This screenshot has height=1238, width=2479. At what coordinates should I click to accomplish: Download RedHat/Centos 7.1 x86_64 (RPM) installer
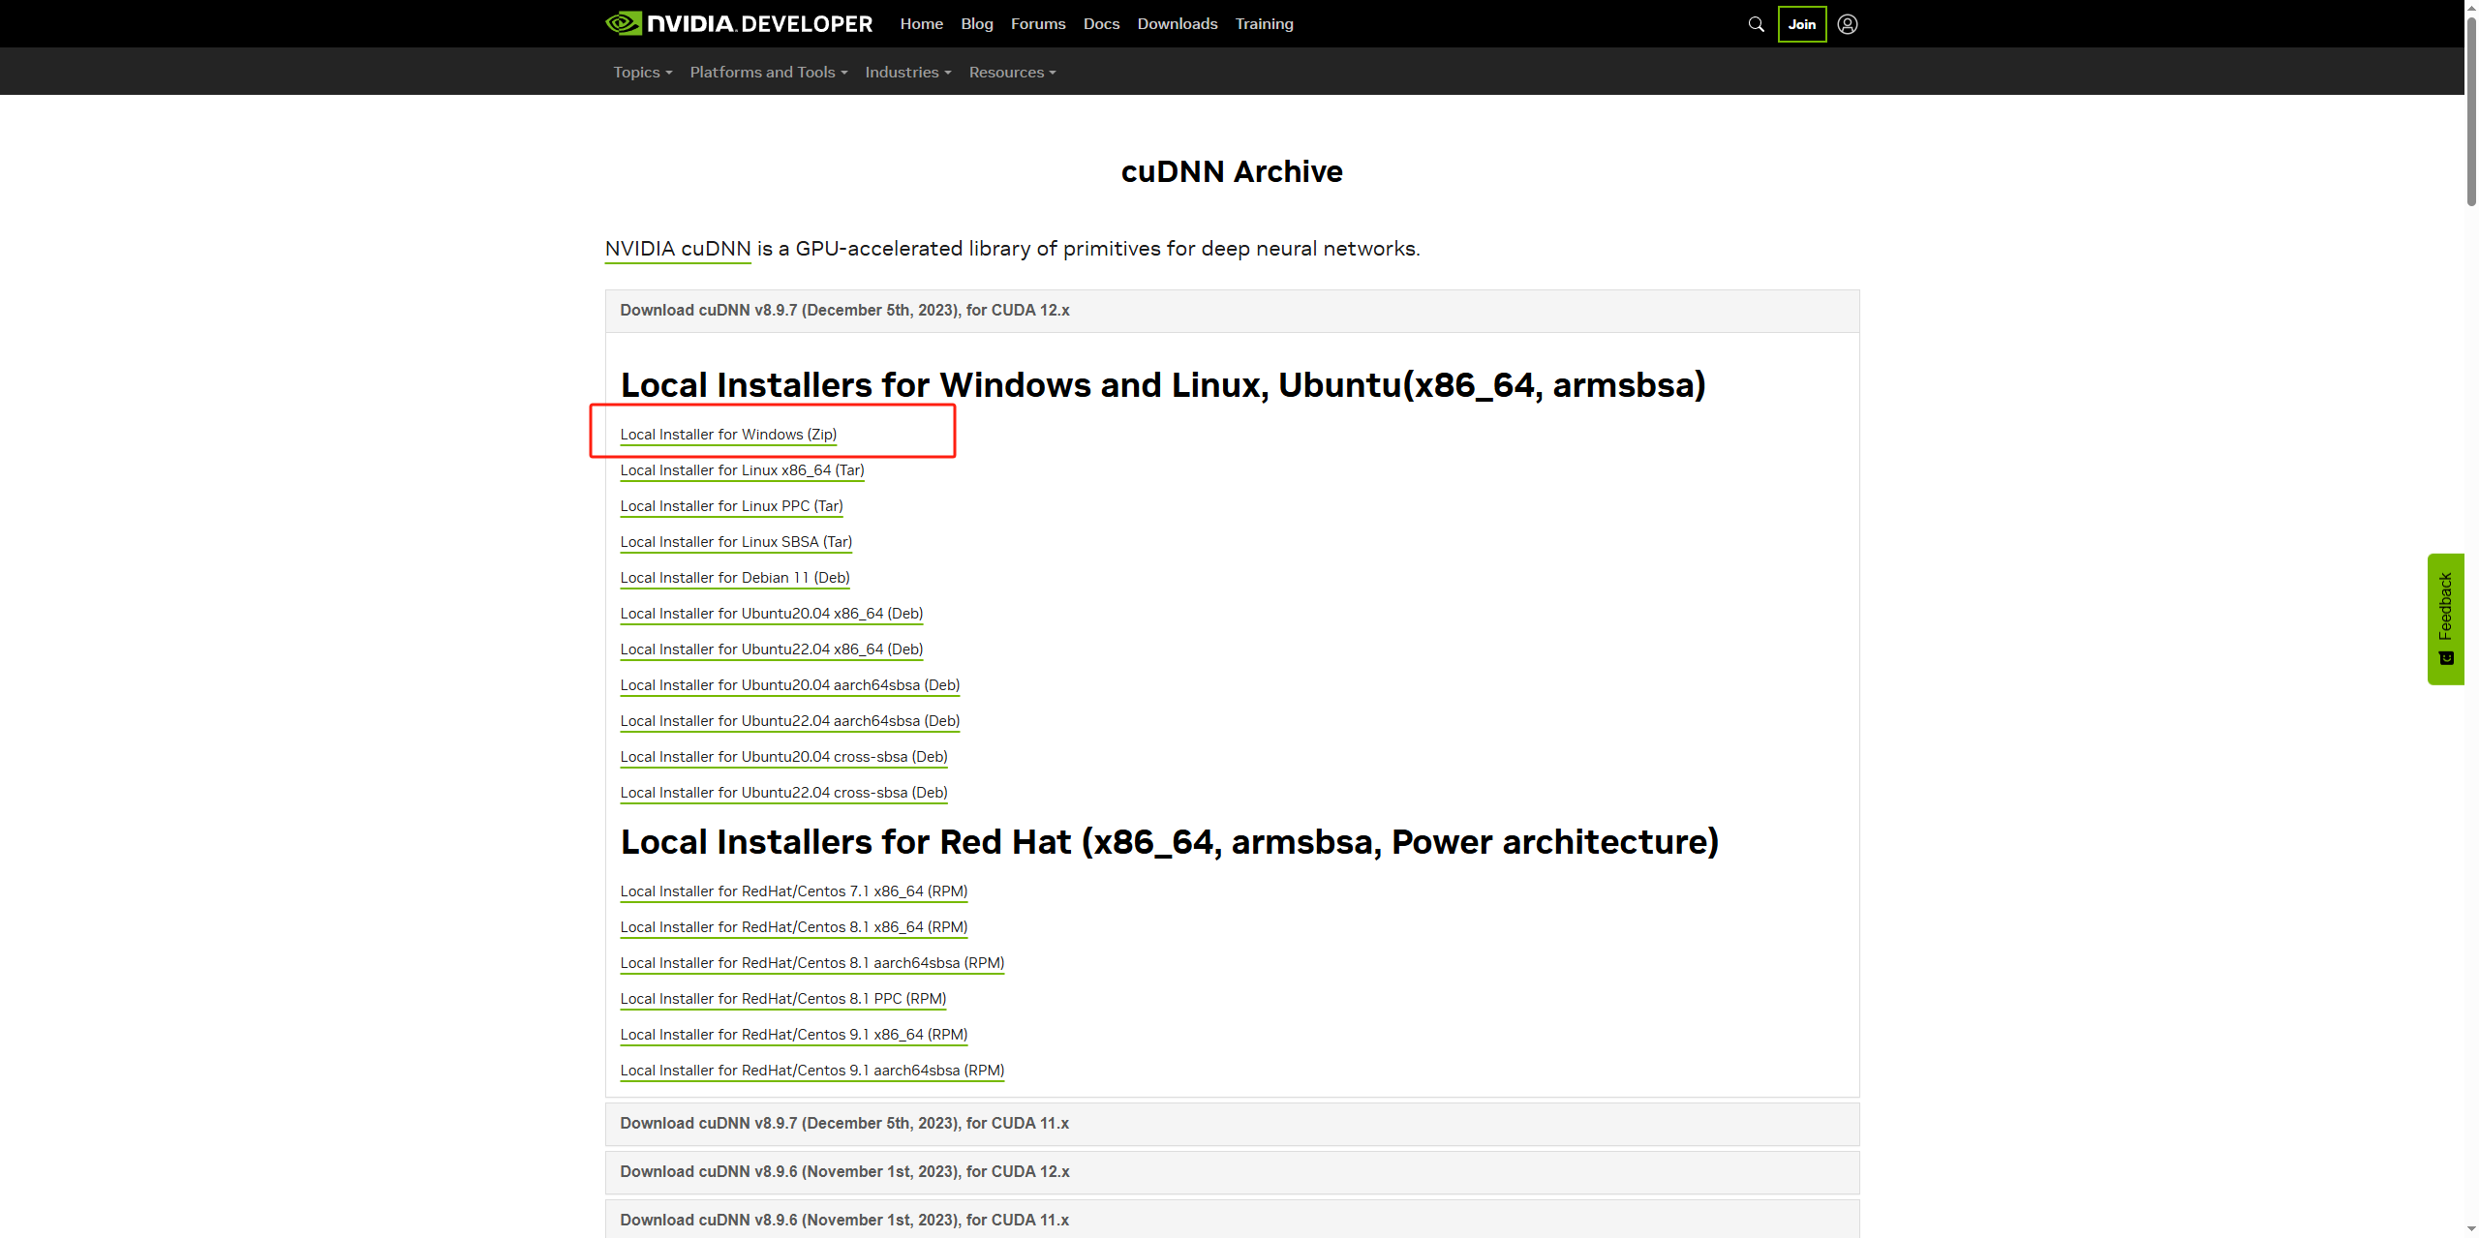click(x=794, y=891)
